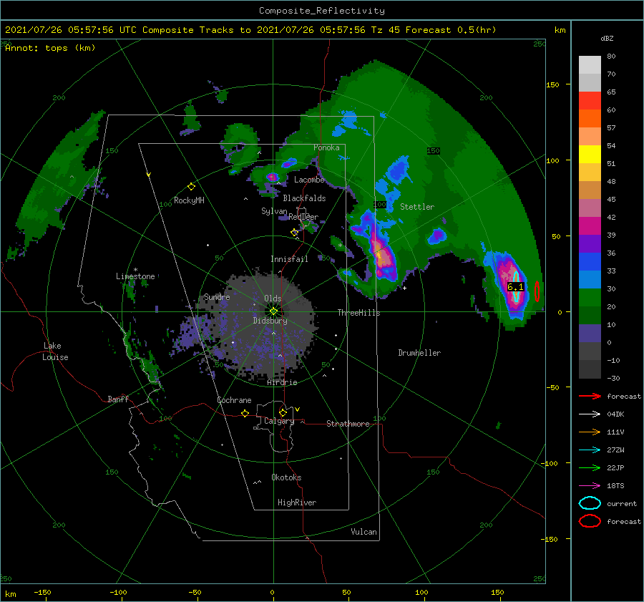Click the yellow diamond marker below RedDeer
The width and height of the screenshot is (644, 602).
pos(294,233)
